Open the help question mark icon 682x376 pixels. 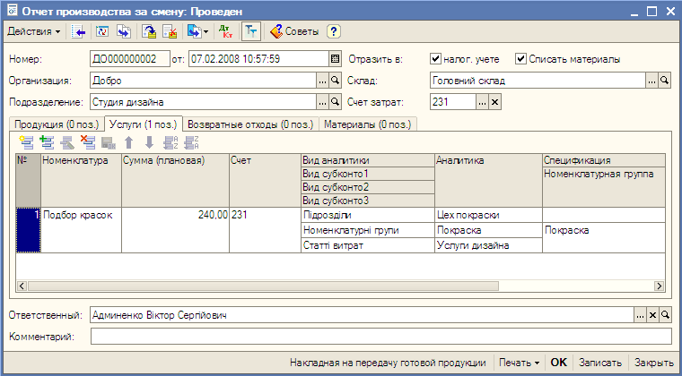(x=333, y=31)
